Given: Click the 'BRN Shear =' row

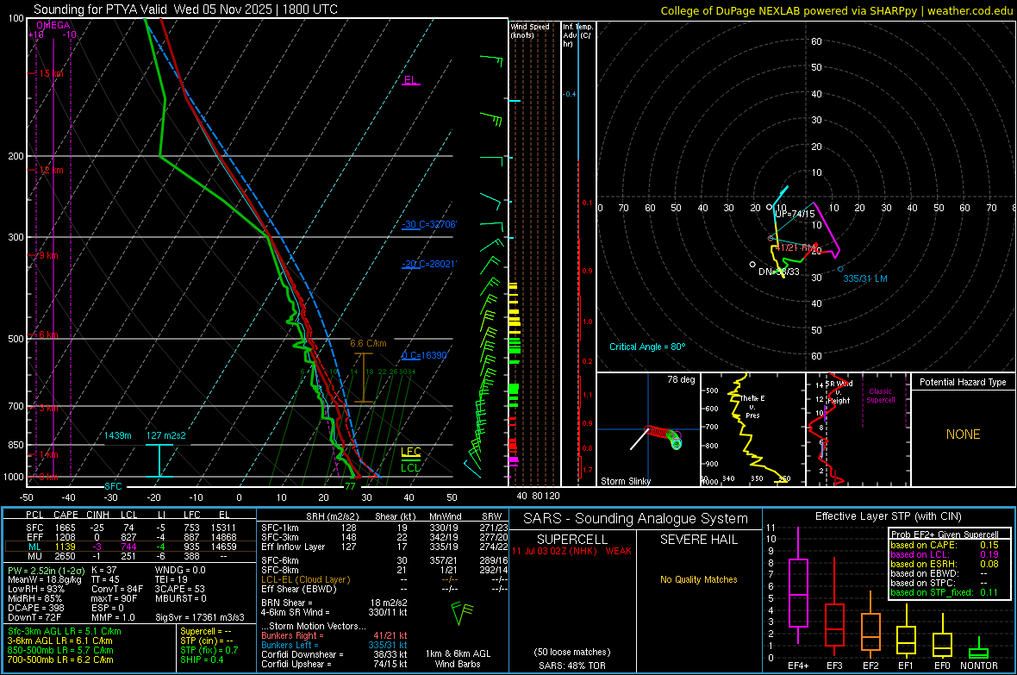Looking at the screenshot, I should (334, 603).
